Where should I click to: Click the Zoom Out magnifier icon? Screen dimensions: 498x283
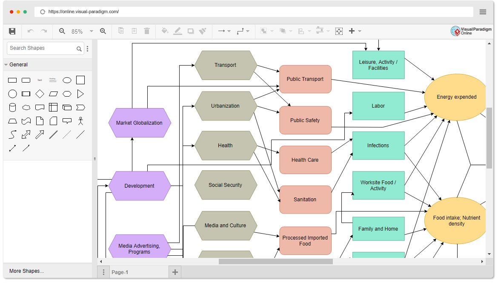click(62, 31)
